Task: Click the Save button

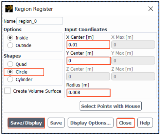Action: click(56, 123)
